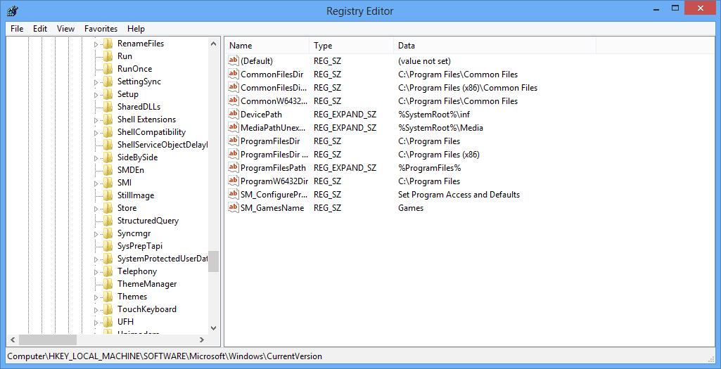The height and width of the screenshot is (369, 721).
Task: Click the tree pane scroll up arrow
Action: click(213, 44)
